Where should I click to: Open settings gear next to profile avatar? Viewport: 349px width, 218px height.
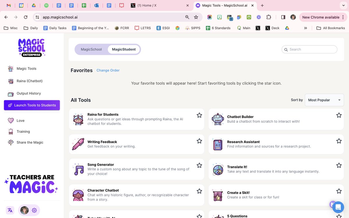coord(34,210)
